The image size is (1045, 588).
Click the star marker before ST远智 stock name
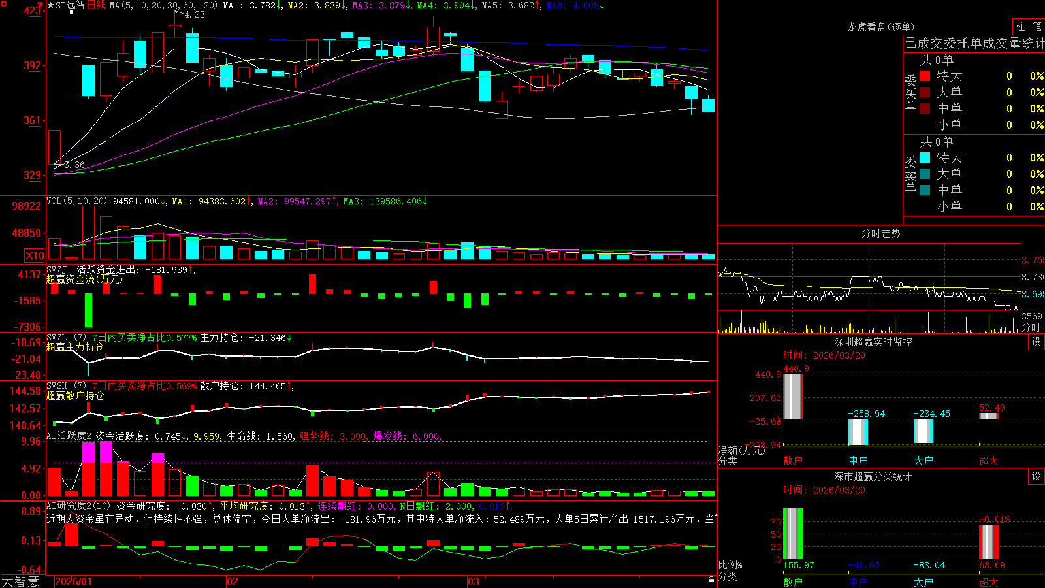coord(51,5)
